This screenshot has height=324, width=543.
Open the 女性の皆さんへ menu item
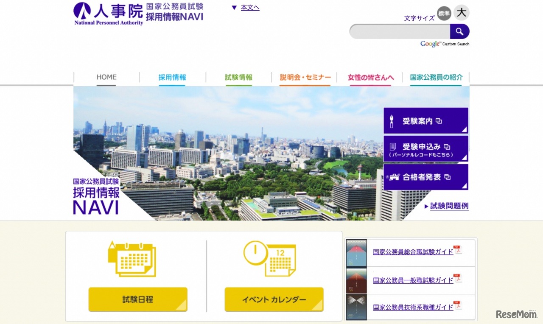(369, 77)
